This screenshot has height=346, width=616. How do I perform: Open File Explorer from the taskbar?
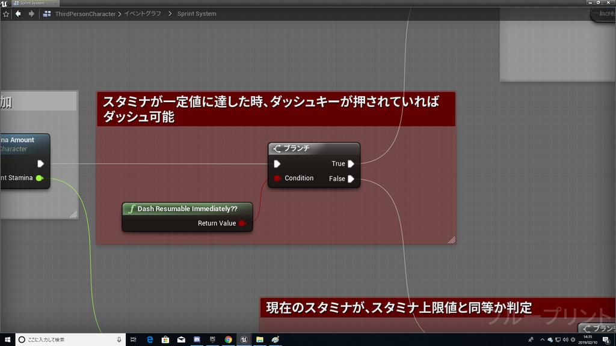click(x=259, y=339)
